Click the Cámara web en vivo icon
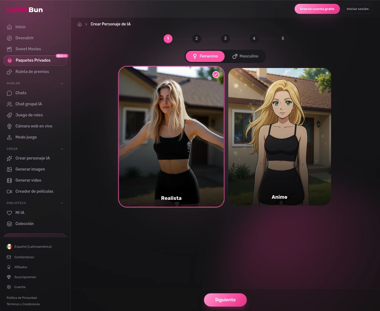Image resolution: width=380 pixels, height=311 pixels. (x=9, y=126)
